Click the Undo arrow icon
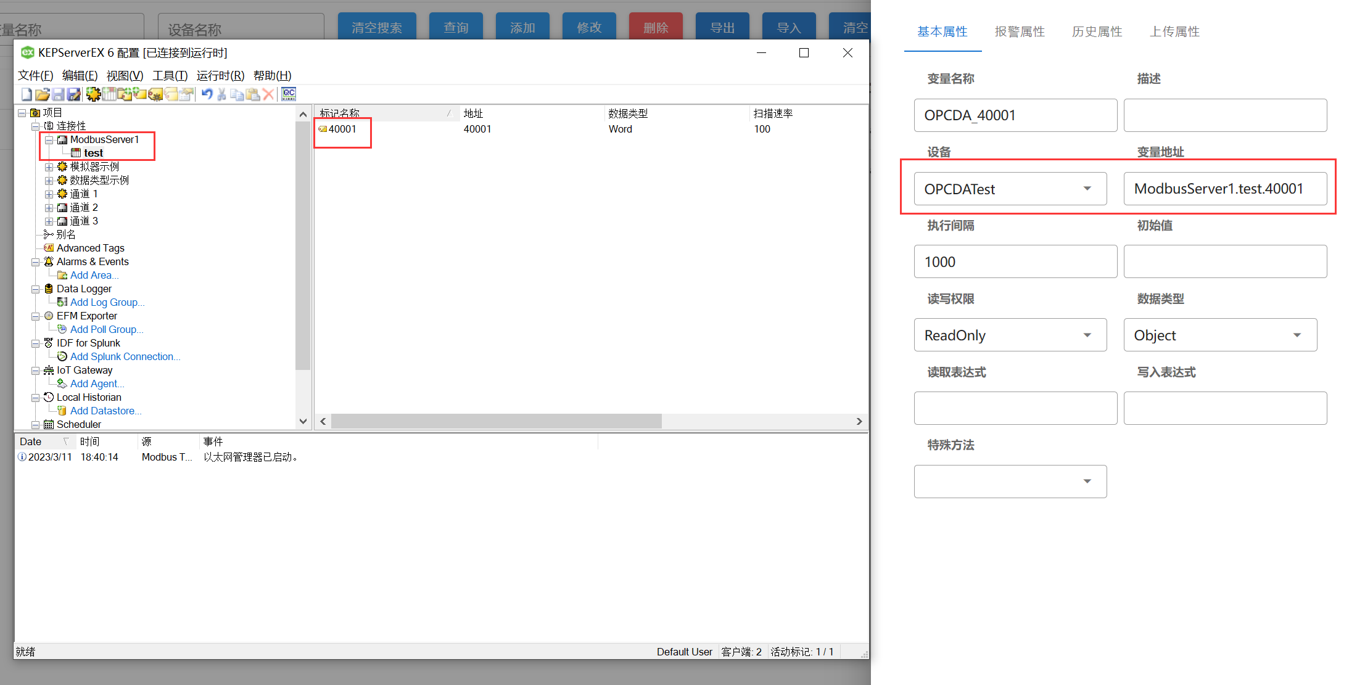1365x685 pixels. [207, 94]
